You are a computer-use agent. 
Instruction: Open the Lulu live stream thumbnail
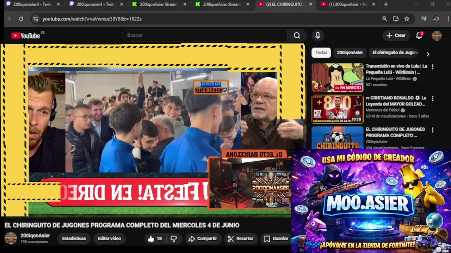pos(337,78)
